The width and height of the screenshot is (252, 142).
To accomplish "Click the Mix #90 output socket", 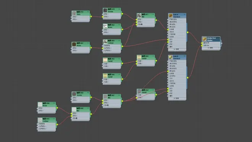I will point(91,114).
